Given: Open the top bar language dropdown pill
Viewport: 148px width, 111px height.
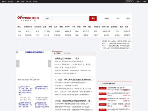Looking at the screenshot, I should pos(129,2).
